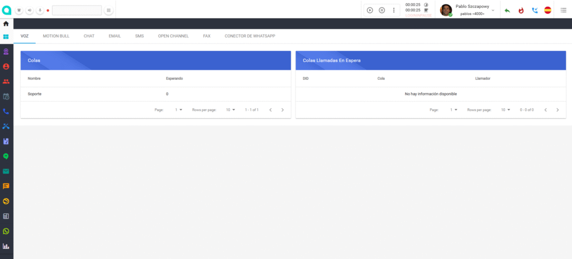Click the green reply arrow icon
This screenshot has width=572, height=259.
coord(507,10)
